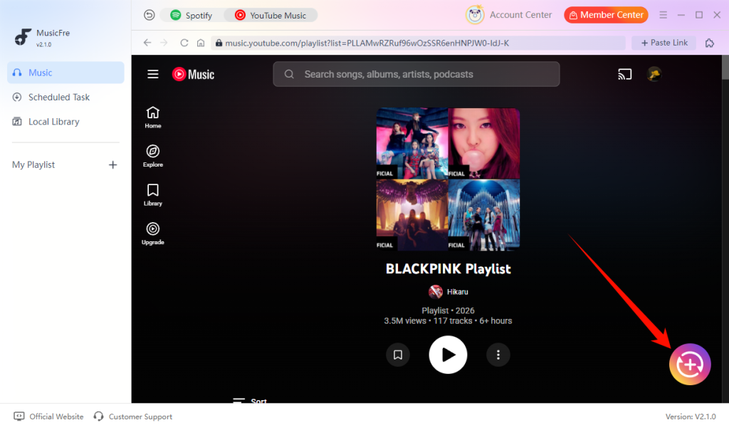Open the Explore section
This screenshot has height=430, width=729.
click(153, 156)
